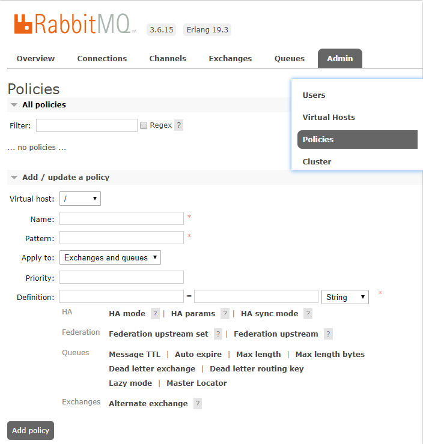Open the Alternate exchange help question mark

[x=198, y=404]
